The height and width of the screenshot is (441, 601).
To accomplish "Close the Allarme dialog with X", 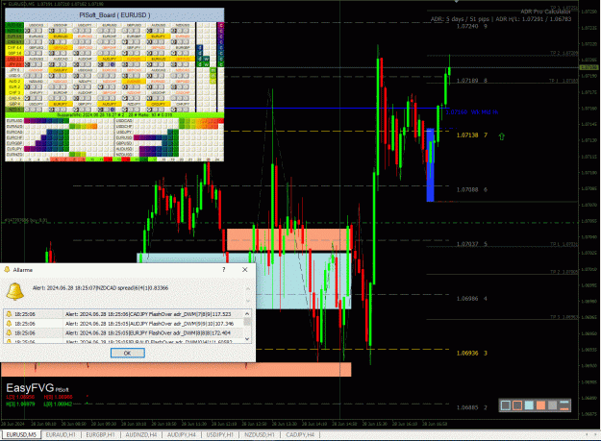I will point(245,269).
